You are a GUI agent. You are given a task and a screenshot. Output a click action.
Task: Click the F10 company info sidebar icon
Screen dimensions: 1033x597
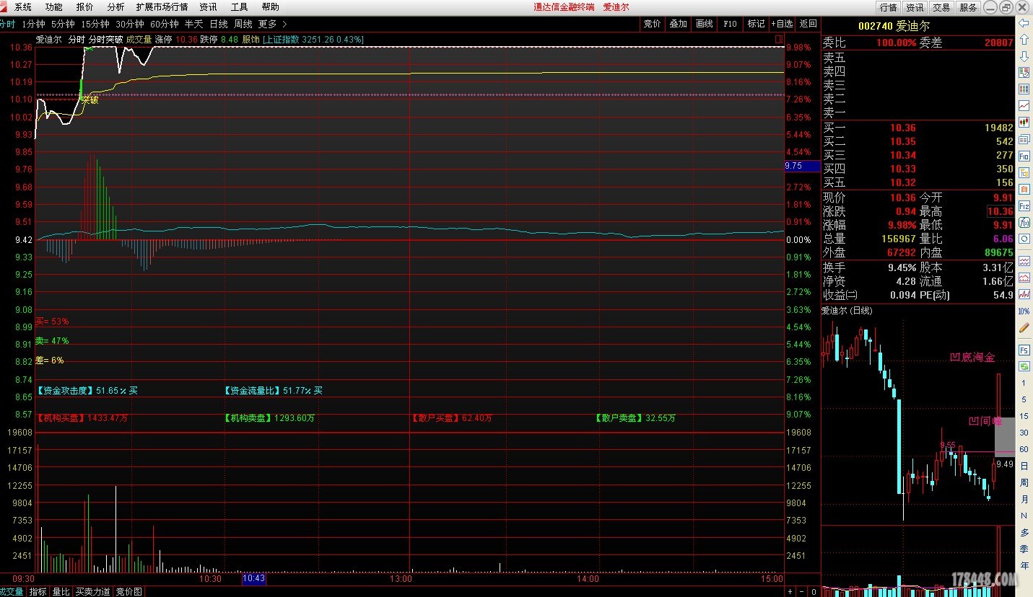point(1024,156)
